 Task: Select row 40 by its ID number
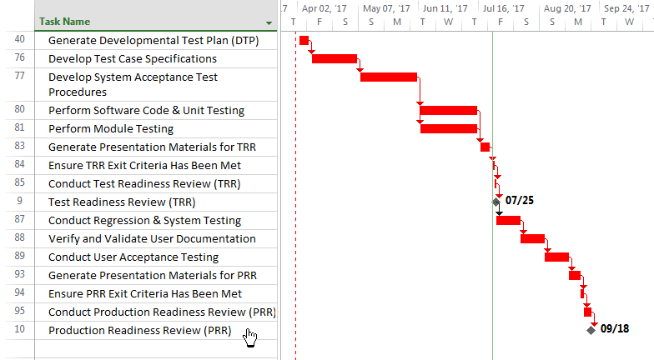pos(20,39)
